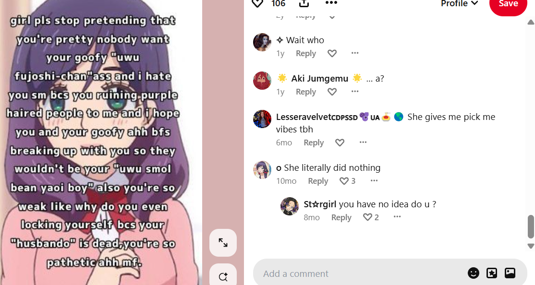Open more options for the Aki Jumgemu comment
Image resolution: width=535 pixels, height=285 pixels.
[355, 91]
